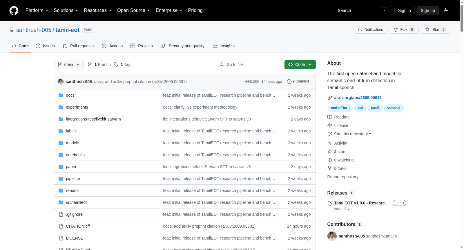Open the integrations-test/livekit-sarvam folder
The width and height of the screenshot is (464, 250).
point(93,119)
